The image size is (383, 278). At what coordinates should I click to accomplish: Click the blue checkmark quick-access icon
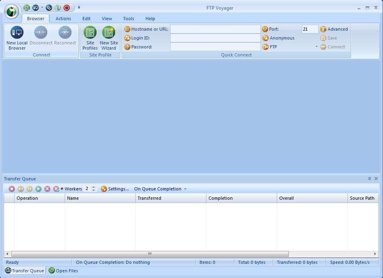[x=49, y=8]
